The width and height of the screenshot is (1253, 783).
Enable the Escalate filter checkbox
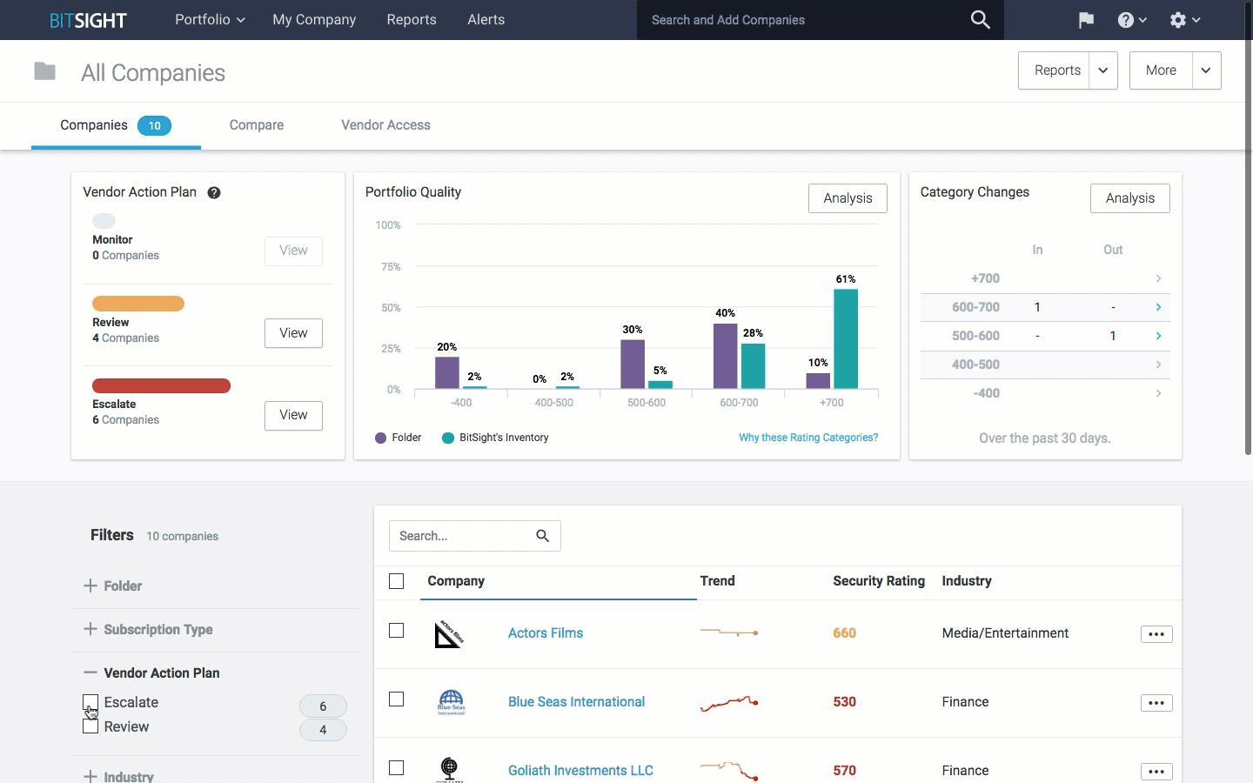(x=90, y=702)
